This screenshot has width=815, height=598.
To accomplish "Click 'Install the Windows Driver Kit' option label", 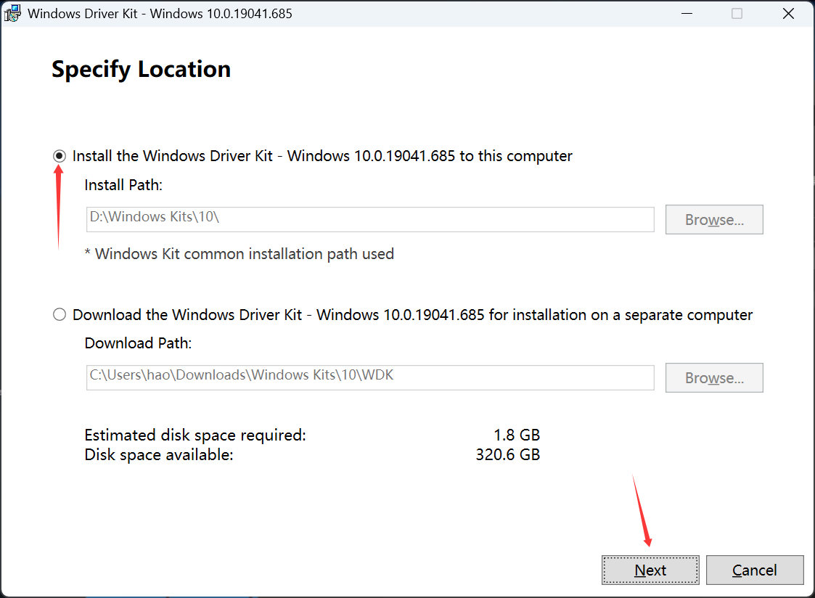I will pyautogui.click(x=322, y=156).
